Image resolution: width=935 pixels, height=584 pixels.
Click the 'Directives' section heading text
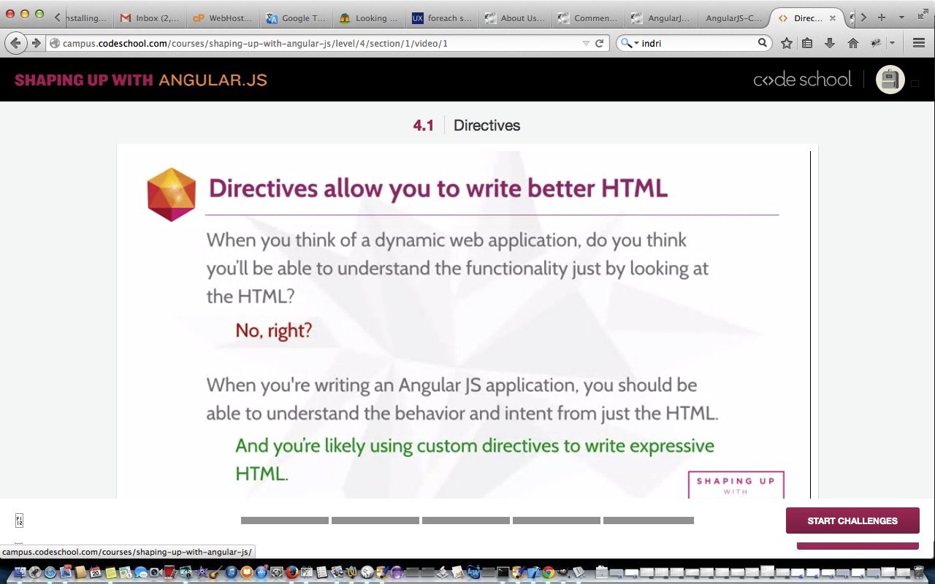pos(486,126)
